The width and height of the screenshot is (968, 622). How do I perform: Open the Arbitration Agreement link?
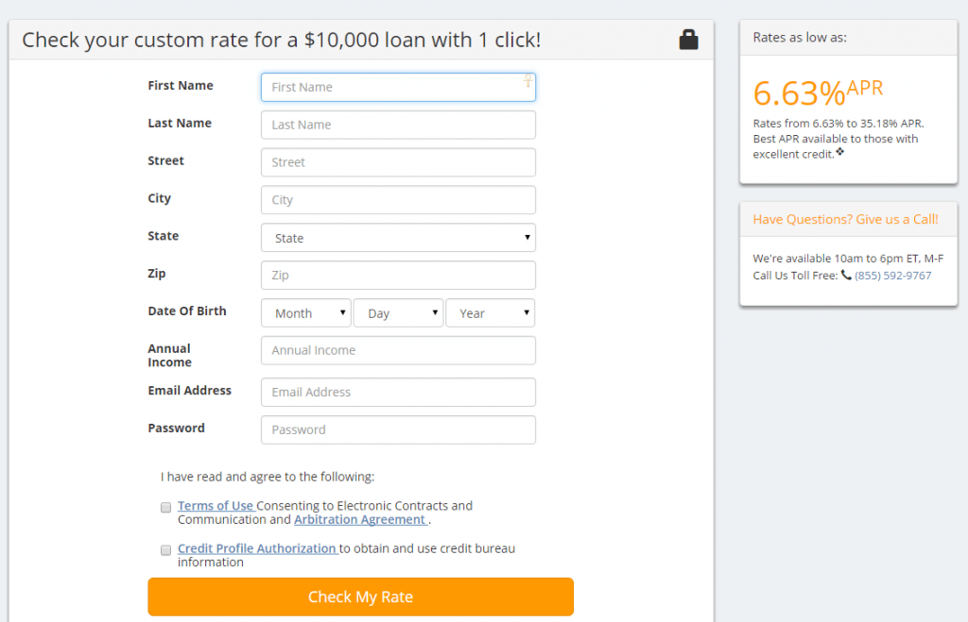tap(360, 520)
